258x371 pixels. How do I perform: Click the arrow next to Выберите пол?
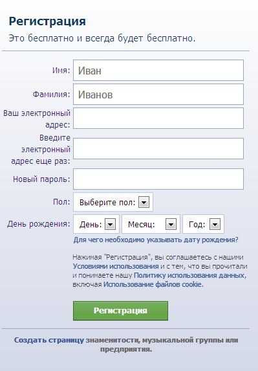[144, 202]
